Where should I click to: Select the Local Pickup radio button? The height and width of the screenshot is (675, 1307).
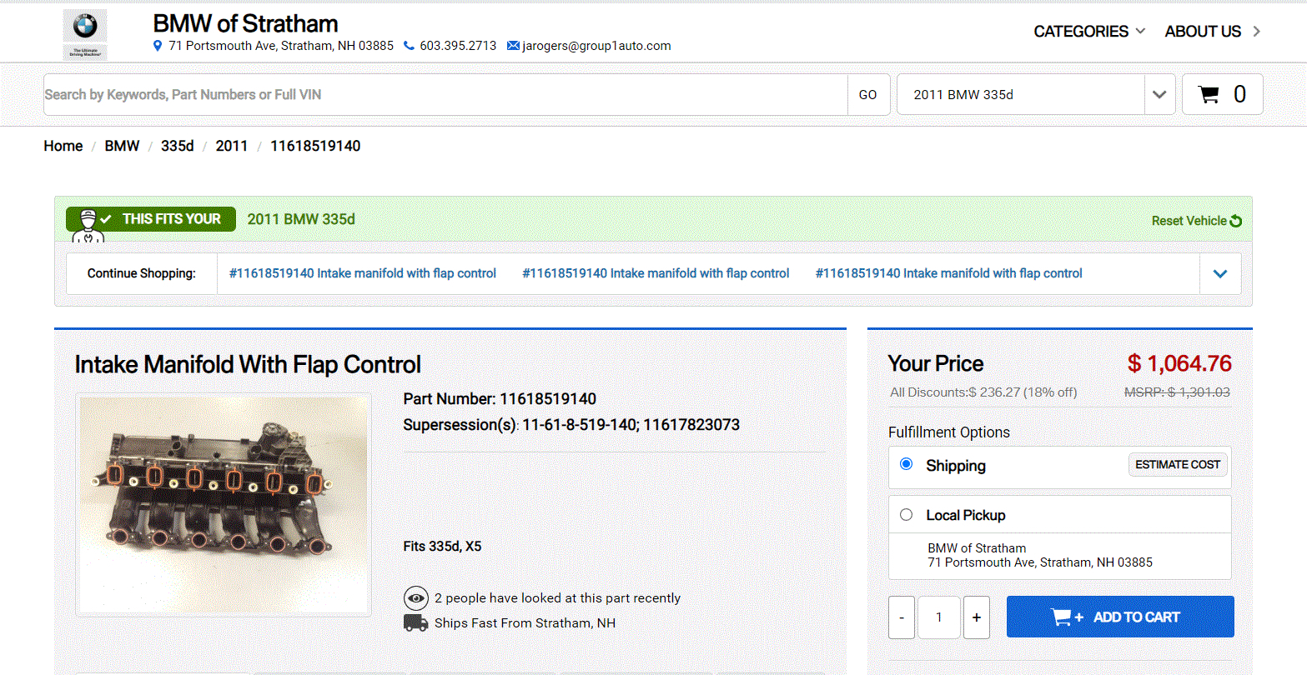[x=907, y=515]
